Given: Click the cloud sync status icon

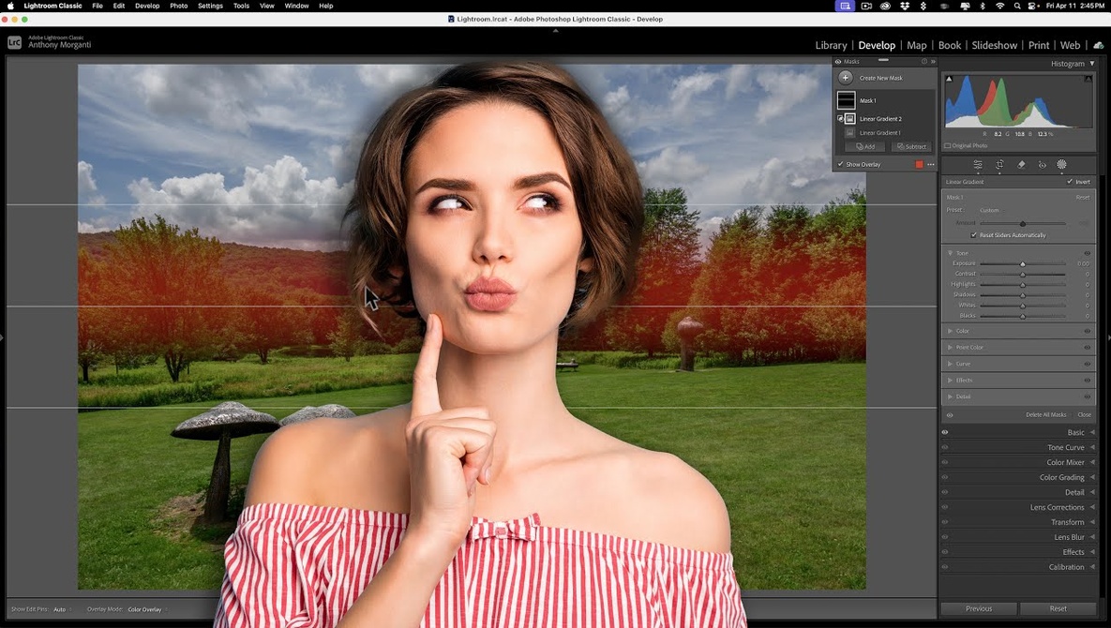Looking at the screenshot, I should pos(1098,45).
